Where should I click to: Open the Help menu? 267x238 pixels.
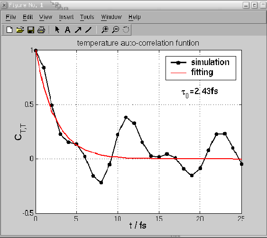click(135, 17)
